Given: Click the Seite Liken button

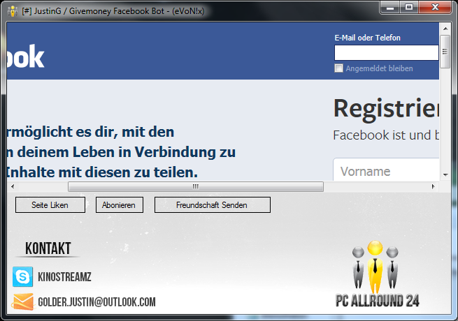Looking at the screenshot, I should pos(50,205).
